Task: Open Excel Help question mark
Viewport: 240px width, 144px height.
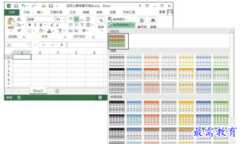Action: point(140,6)
